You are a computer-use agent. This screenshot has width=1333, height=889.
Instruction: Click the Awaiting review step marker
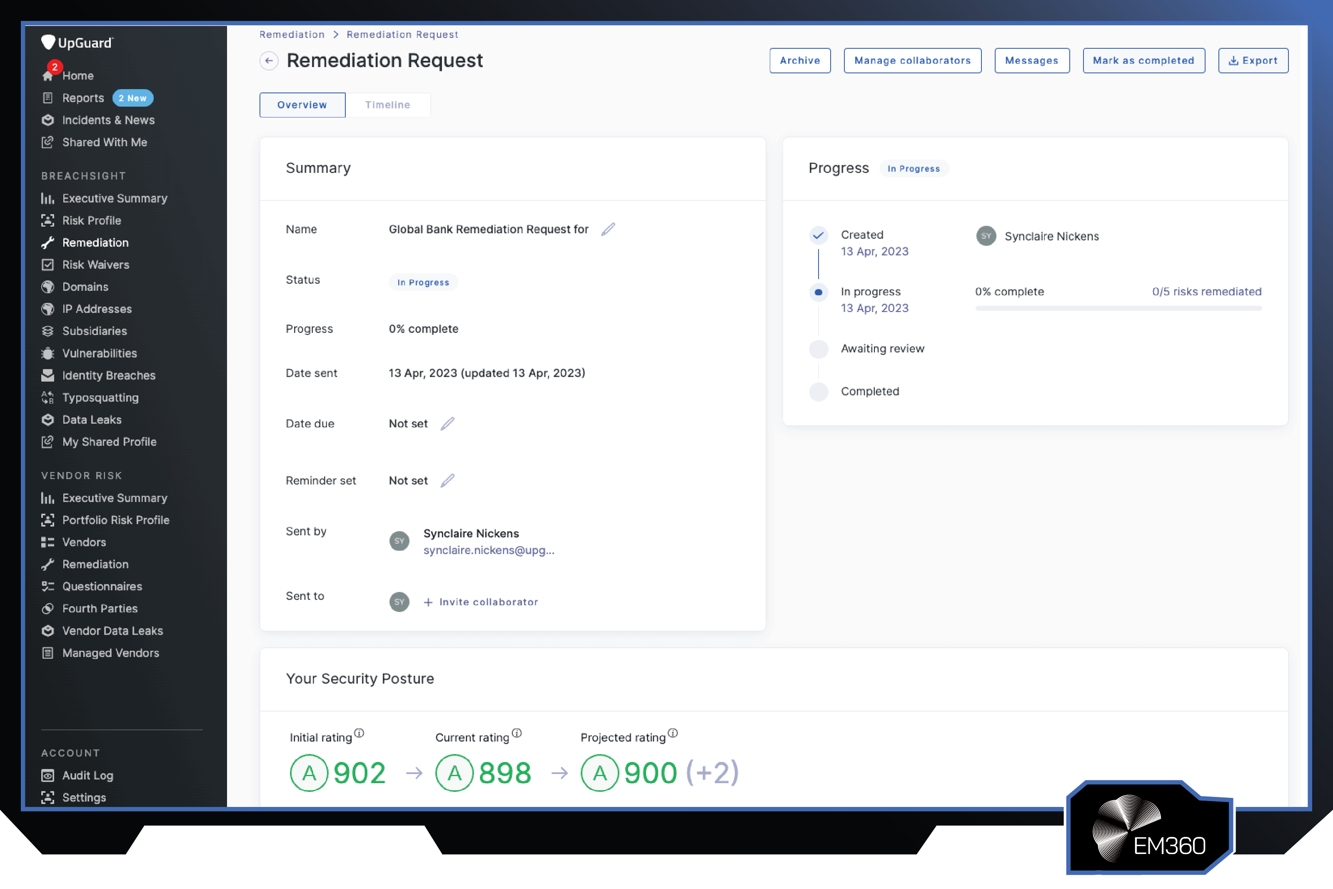point(819,349)
